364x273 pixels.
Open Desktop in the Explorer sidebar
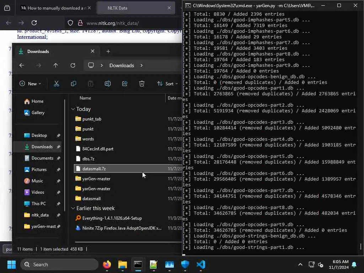(x=39, y=135)
